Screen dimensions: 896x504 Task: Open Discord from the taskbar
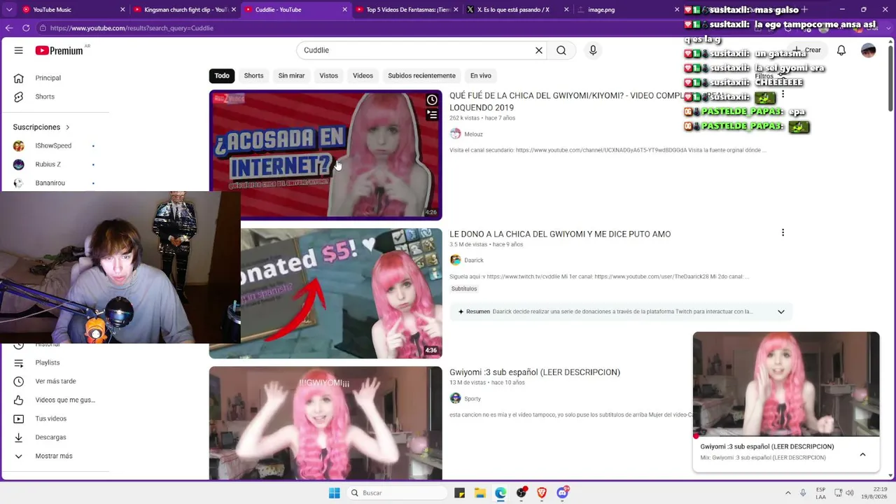(563, 493)
